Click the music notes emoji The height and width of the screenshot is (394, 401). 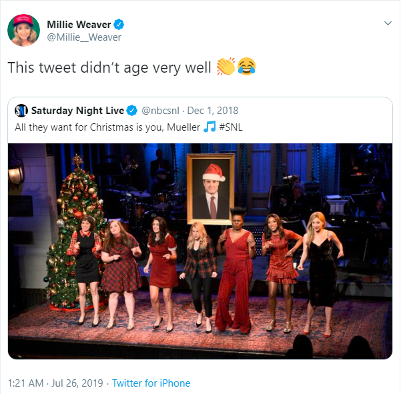208,127
